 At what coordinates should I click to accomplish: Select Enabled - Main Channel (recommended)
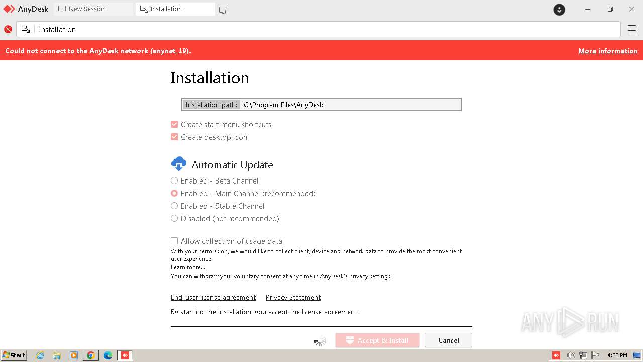pos(174,193)
